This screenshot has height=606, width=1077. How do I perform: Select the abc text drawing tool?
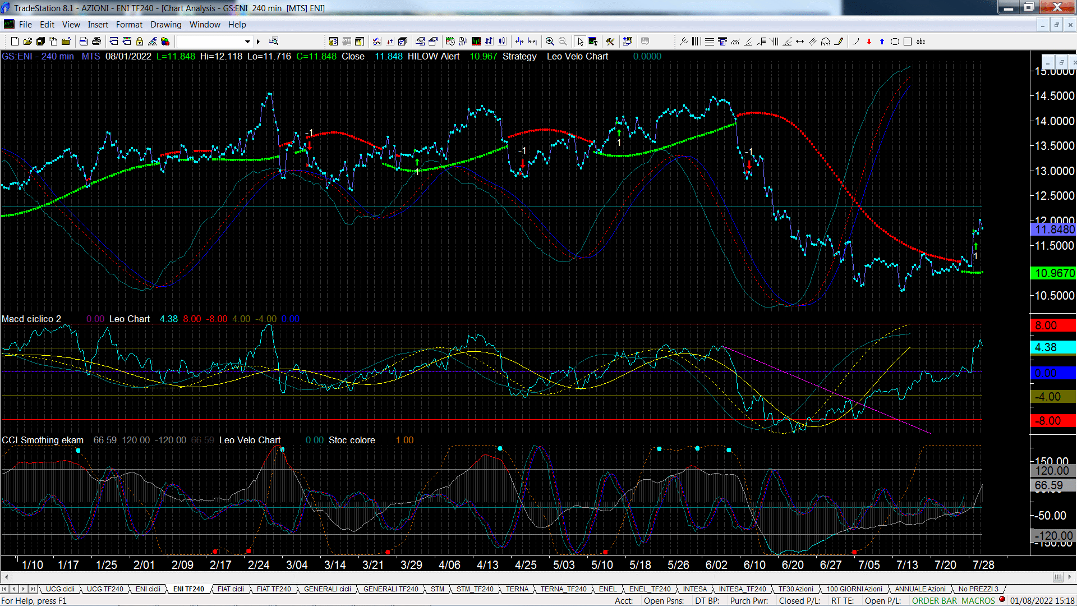pyautogui.click(x=920, y=42)
